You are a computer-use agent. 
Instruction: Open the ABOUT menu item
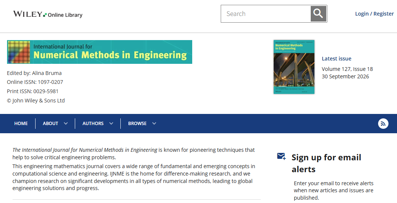click(50, 124)
